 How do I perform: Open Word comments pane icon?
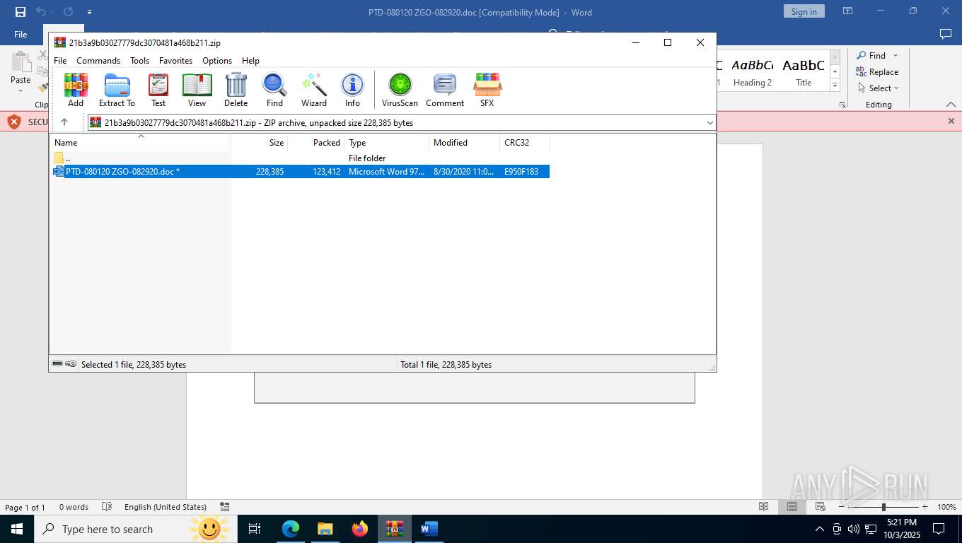945,34
